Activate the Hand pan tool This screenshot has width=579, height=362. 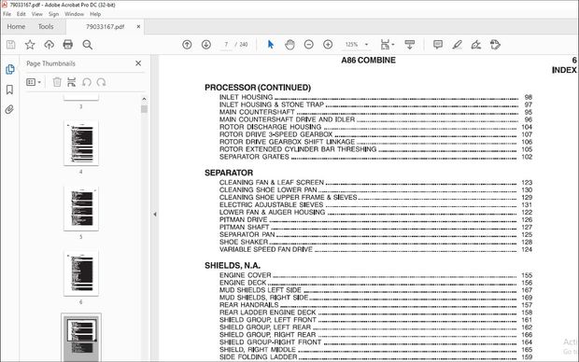[x=289, y=45]
